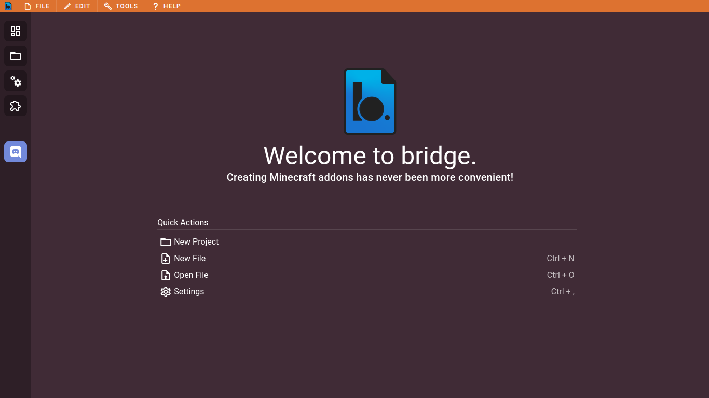
Task: Click the large bridge logo image
Action: pyautogui.click(x=370, y=102)
